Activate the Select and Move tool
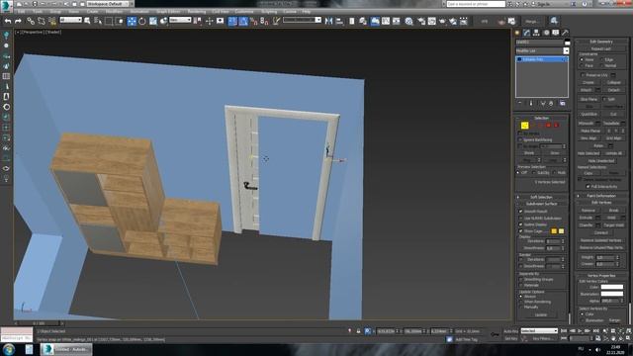This screenshot has width=633, height=356. 132,21
